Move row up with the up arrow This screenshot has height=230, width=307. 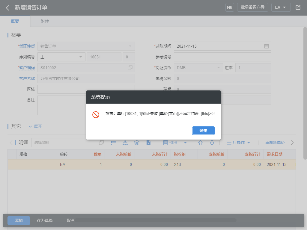point(200,143)
